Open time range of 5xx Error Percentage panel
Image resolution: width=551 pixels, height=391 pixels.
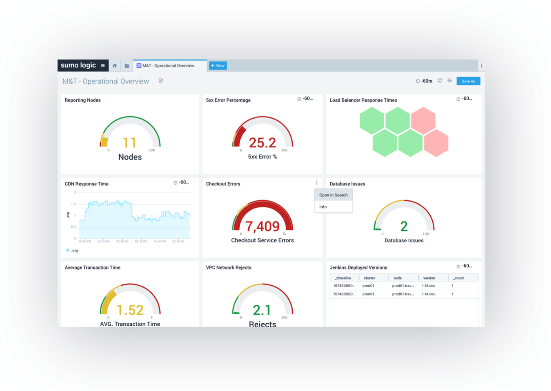(x=305, y=99)
